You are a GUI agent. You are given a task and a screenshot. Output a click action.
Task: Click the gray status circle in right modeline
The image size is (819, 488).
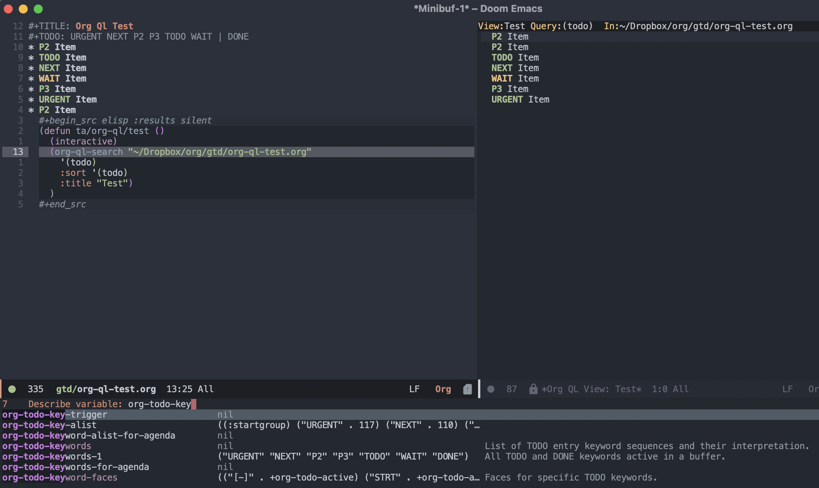491,389
